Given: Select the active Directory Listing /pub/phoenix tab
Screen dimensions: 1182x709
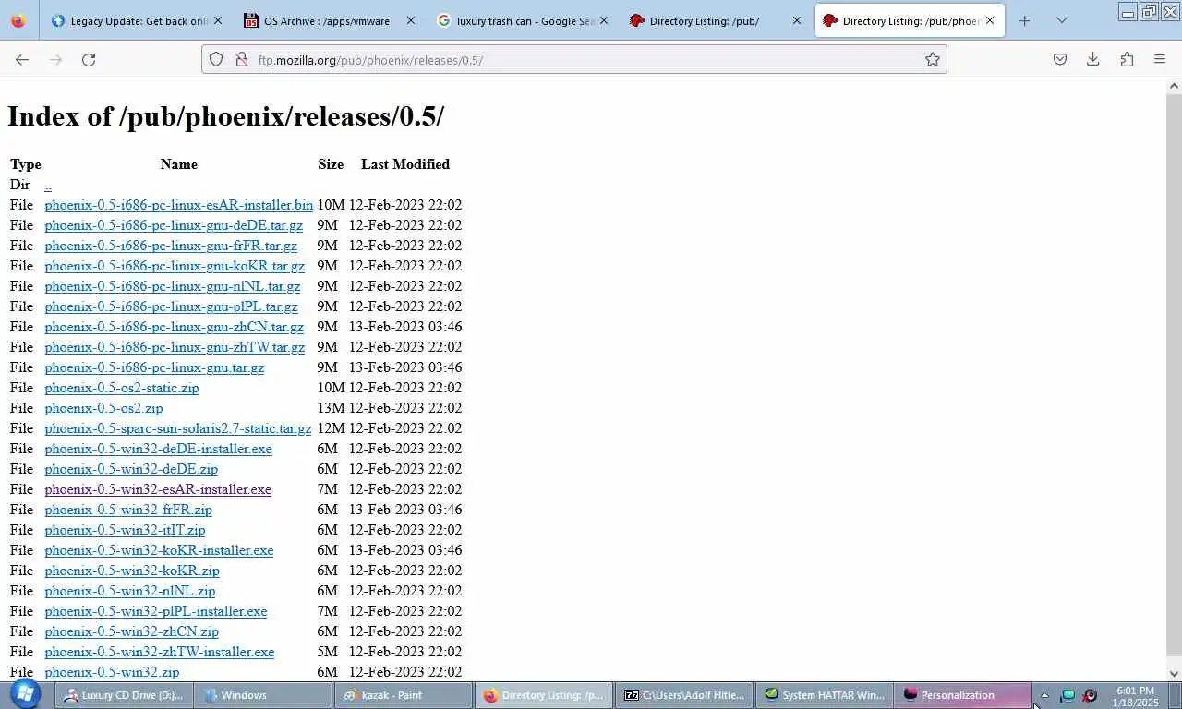Looking at the screenshot, I should click(910, 20).
